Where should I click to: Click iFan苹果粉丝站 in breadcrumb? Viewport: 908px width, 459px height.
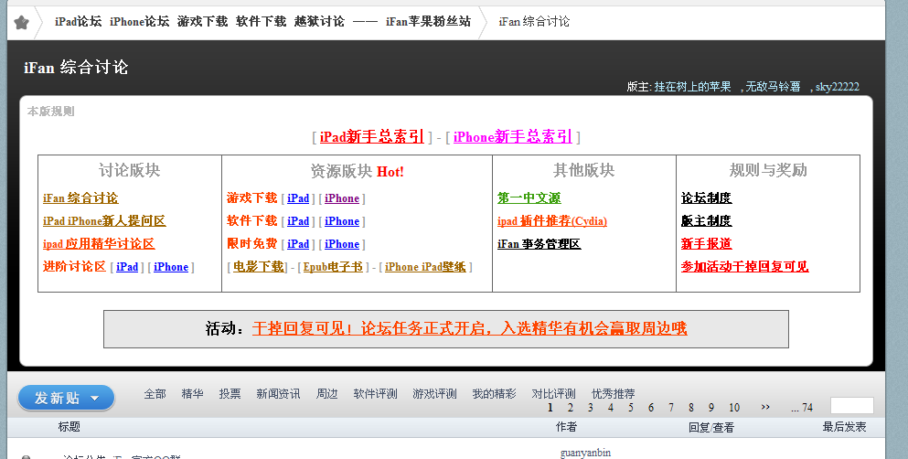pyautogui.click(x=429, y=21)
